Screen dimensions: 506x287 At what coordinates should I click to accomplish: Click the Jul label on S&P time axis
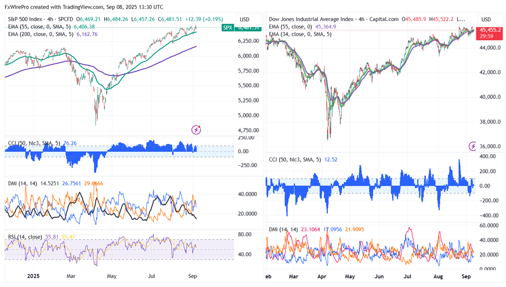click(x=152, y=276)
